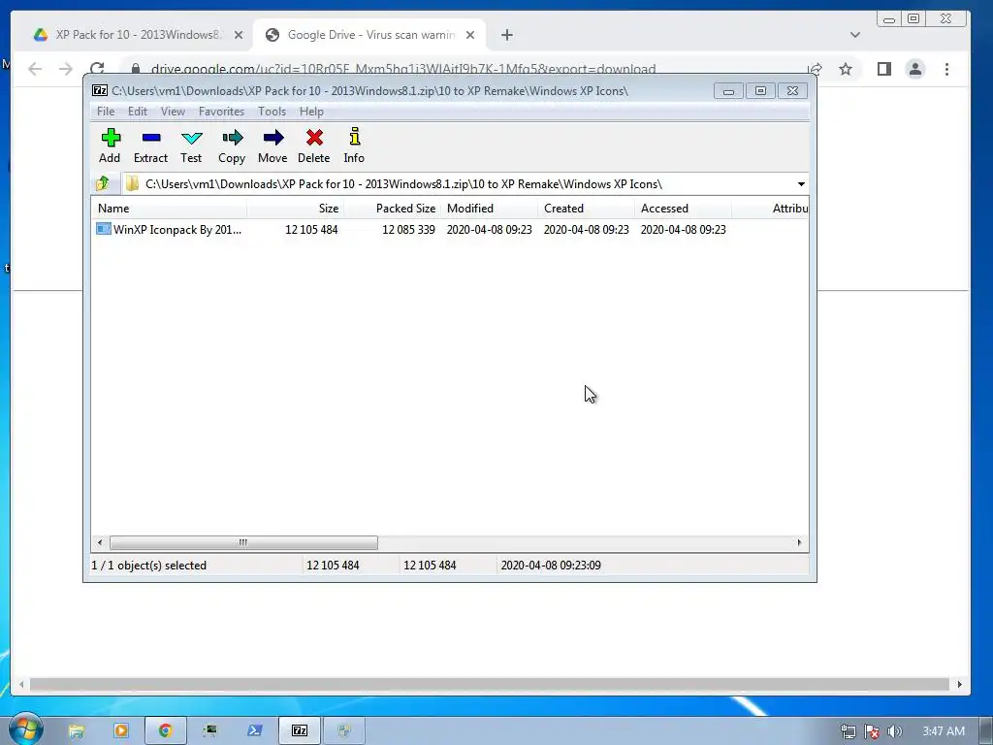This screenshot has height=745, width=993.
Task: Open the Chrome profile icon
Action: (915, 69)
